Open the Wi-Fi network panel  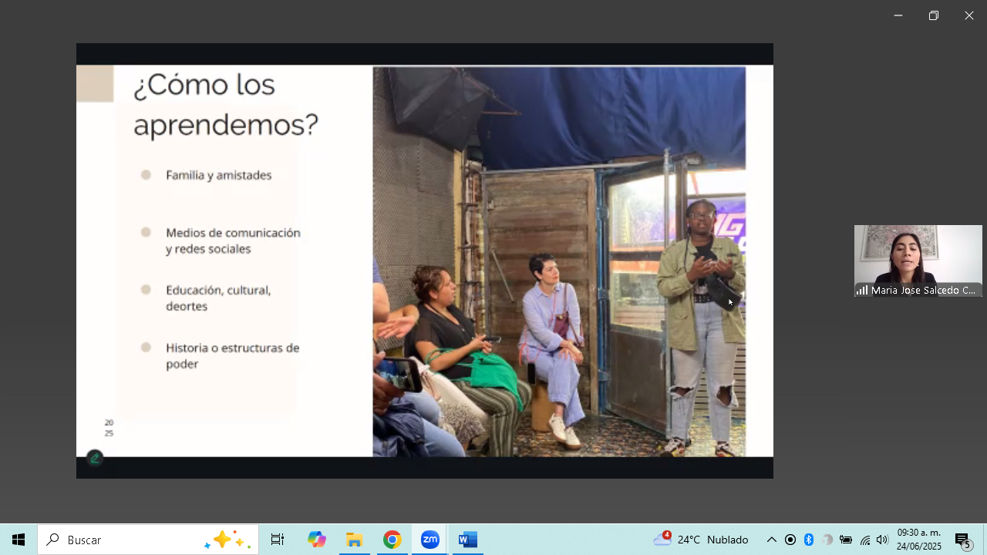[x=864, y=540]
